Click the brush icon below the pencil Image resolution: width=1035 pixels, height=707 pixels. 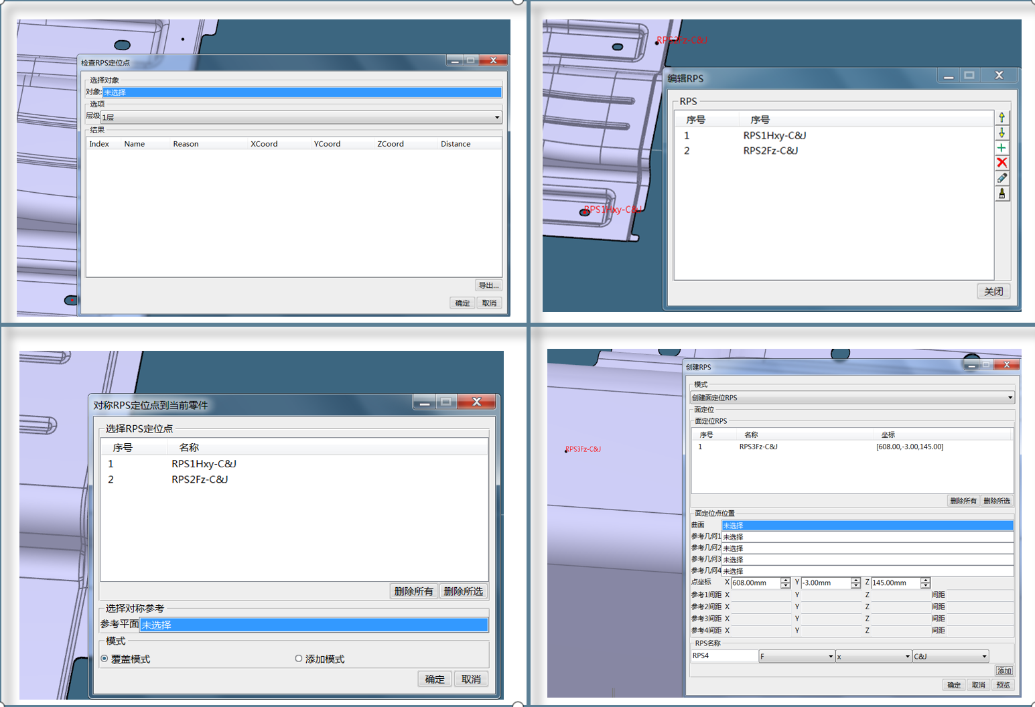[x=1002, y=193]
